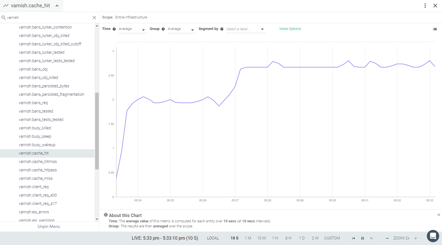Viewport: 442px width, 245px height.
Task: Open the three-dot options menu
Action: pyautogui.click(x=425, y=6)
